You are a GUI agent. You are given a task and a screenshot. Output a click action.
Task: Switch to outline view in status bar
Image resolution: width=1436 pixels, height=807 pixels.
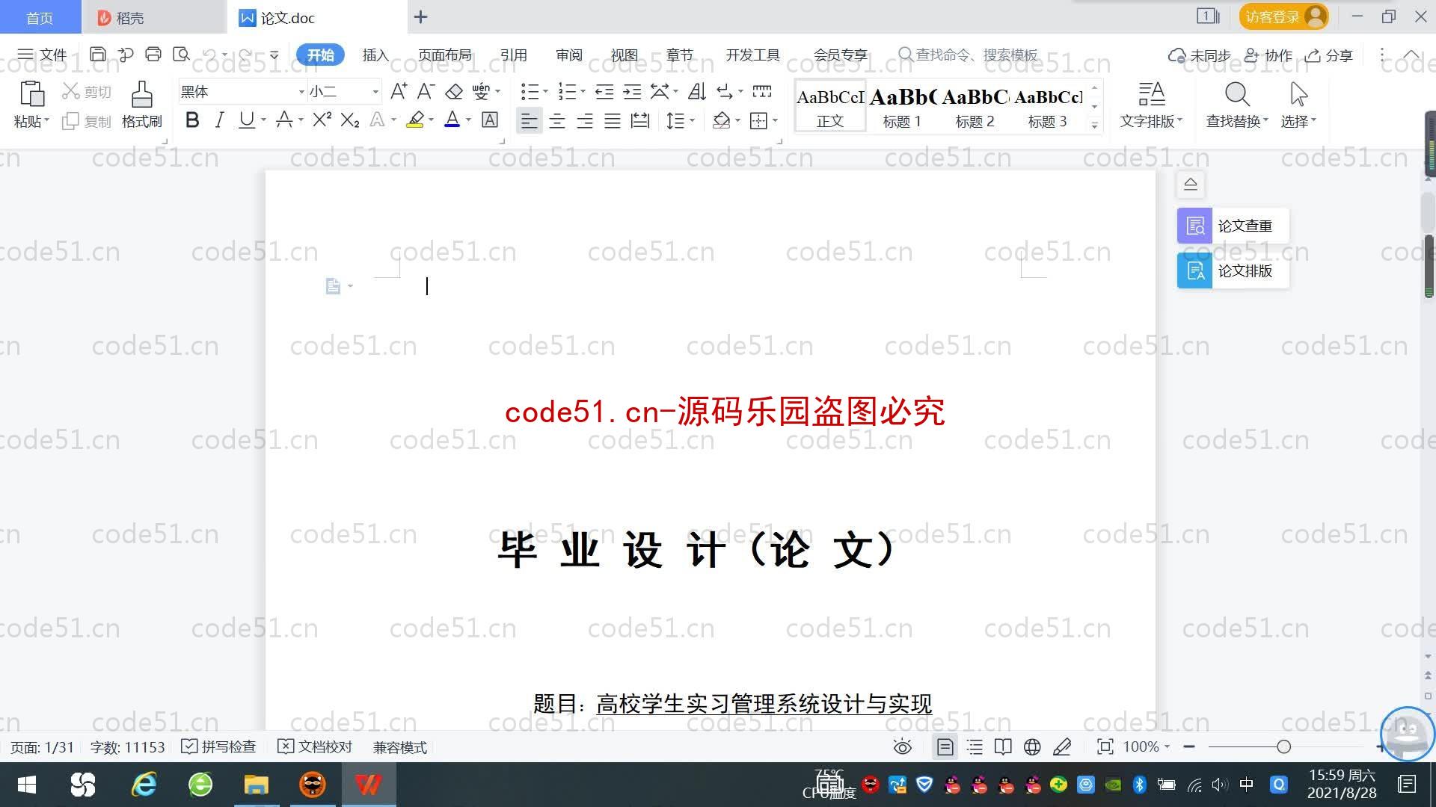click(975, 746)
